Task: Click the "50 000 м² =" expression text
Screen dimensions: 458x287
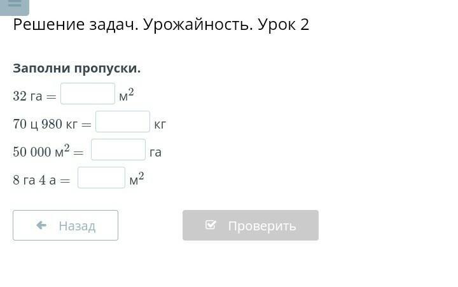Action: pos(48,152)
